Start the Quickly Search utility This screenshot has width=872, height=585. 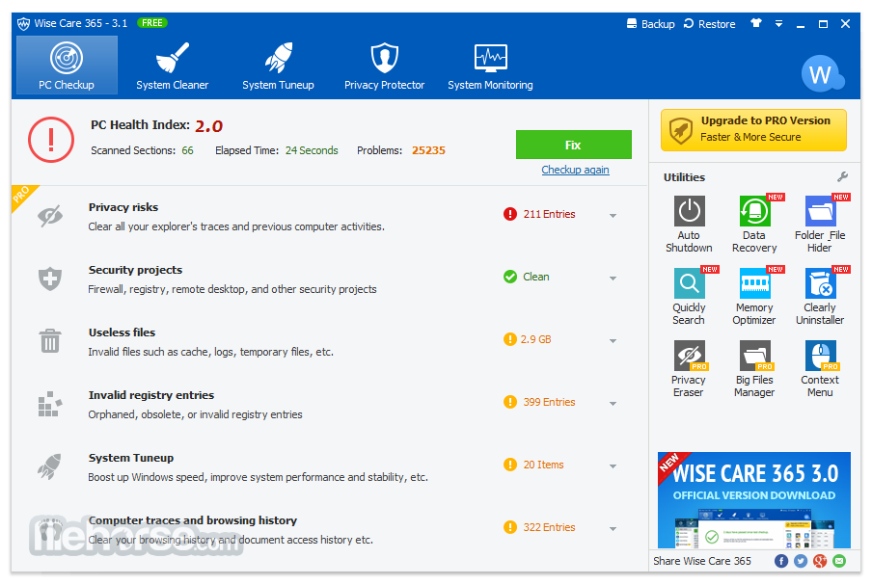tap(689, 296)
